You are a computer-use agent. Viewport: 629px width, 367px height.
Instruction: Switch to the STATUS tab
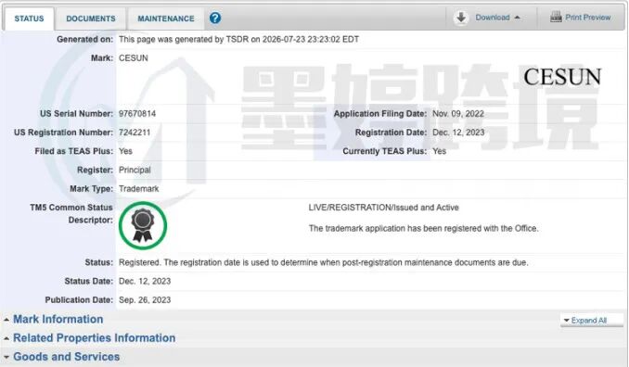[29, 19]
